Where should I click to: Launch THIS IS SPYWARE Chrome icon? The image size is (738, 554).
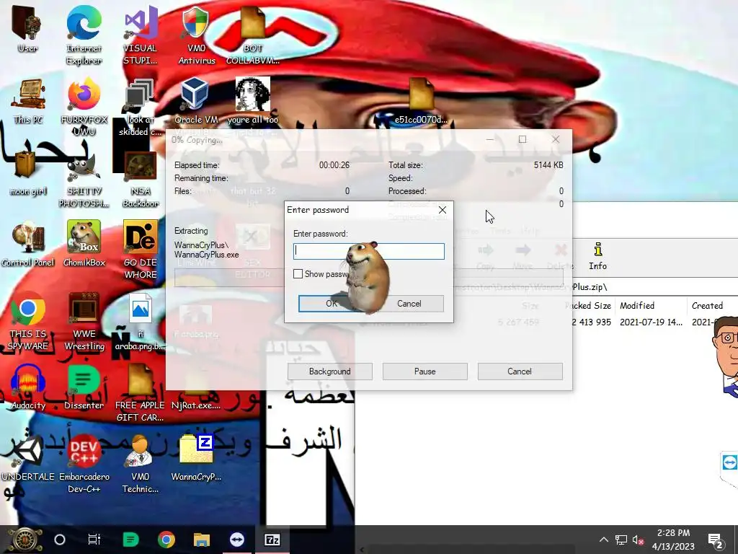pyautogui.click(x=28, y=320)
